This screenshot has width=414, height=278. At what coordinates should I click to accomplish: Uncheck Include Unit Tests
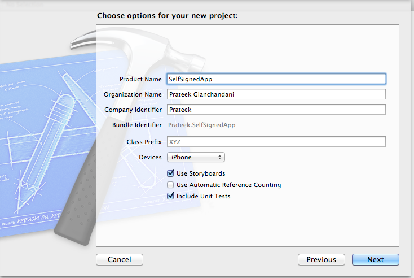[171, 196]
